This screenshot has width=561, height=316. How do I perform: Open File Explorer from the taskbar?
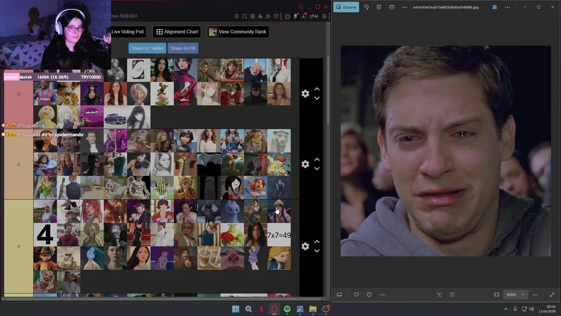coord(312,309)
